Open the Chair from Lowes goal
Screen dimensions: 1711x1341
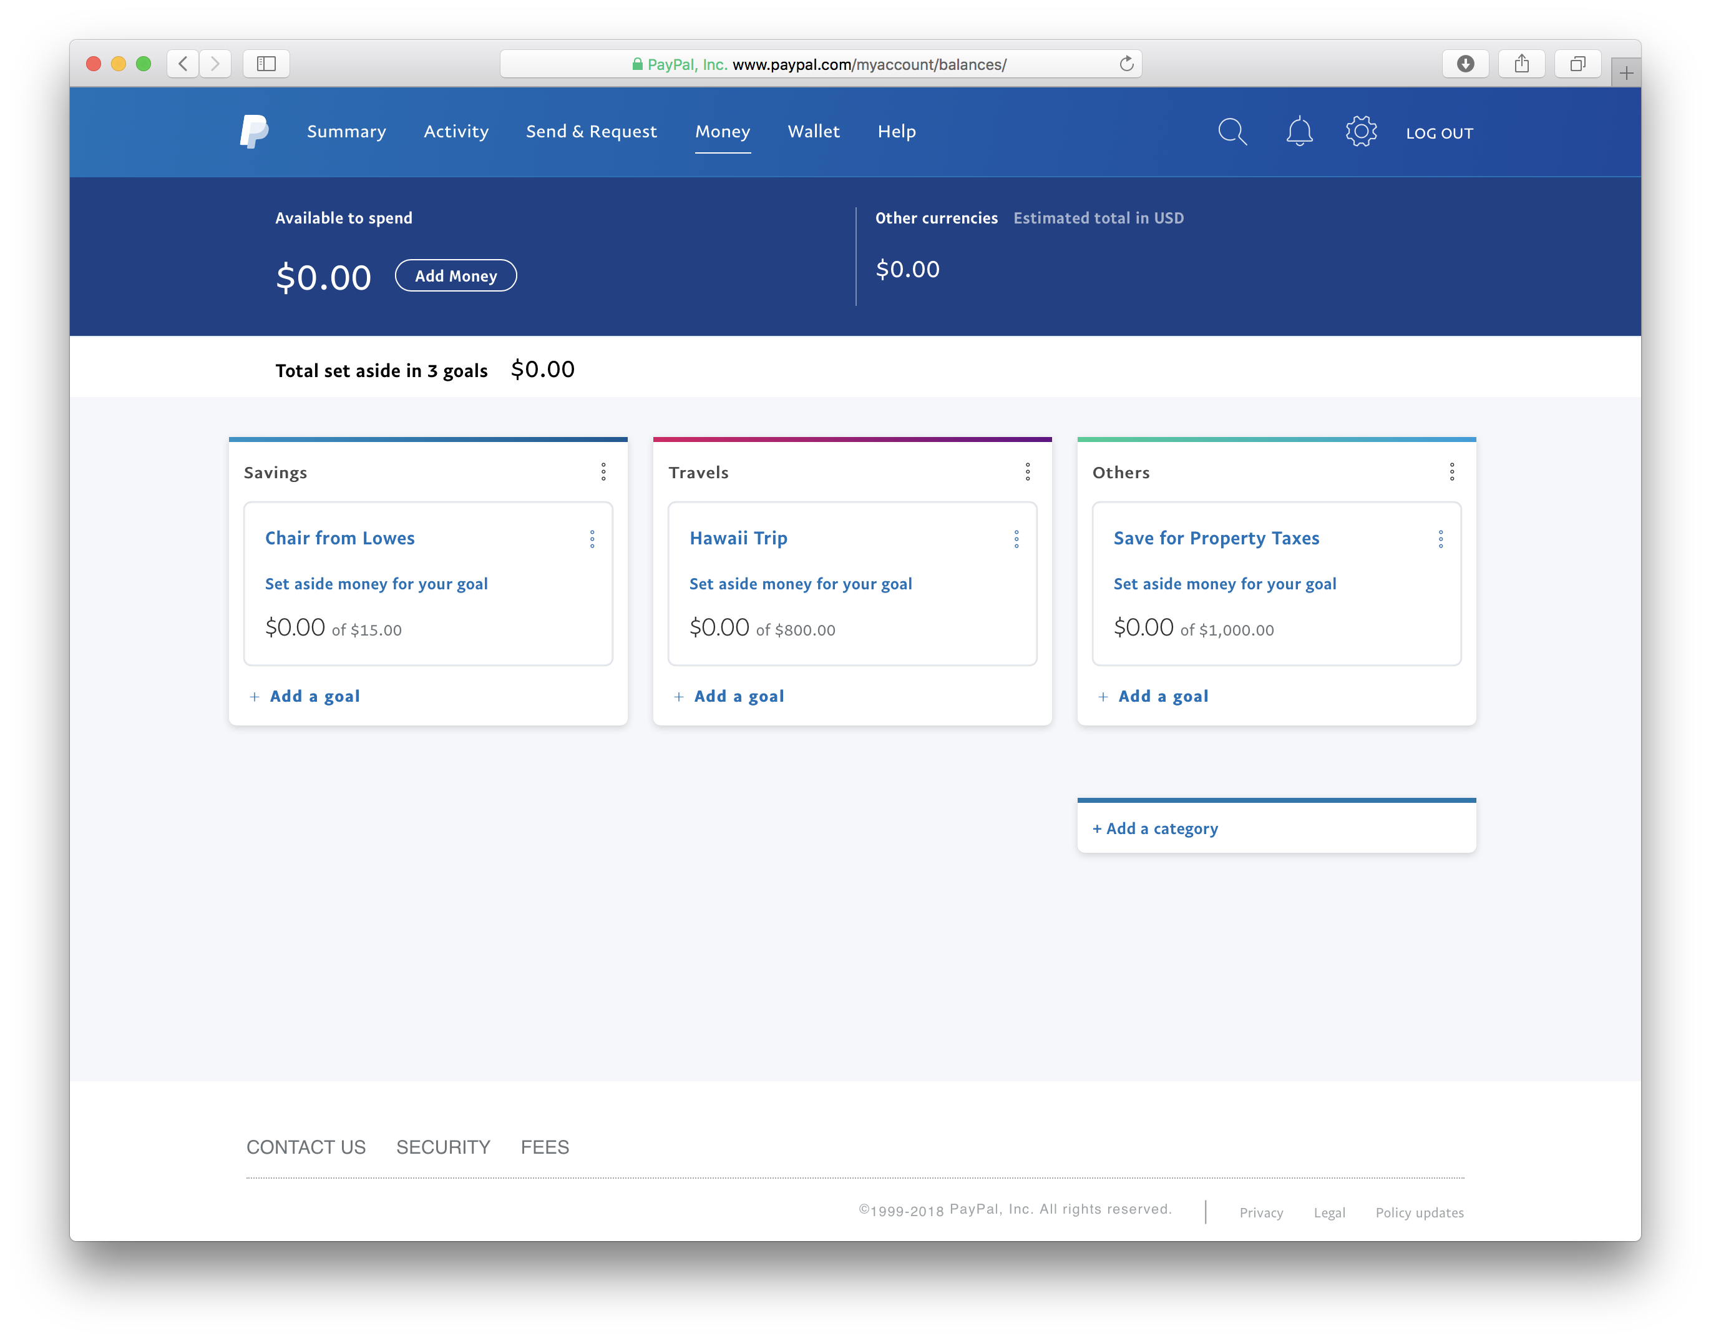point(340,539)
